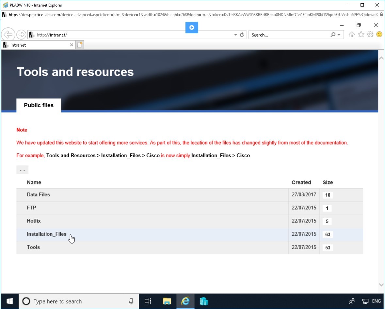The height and width of the screenshot is (309, 385).
Task: Select the Public files tab
Action: (x=39, y=105)
